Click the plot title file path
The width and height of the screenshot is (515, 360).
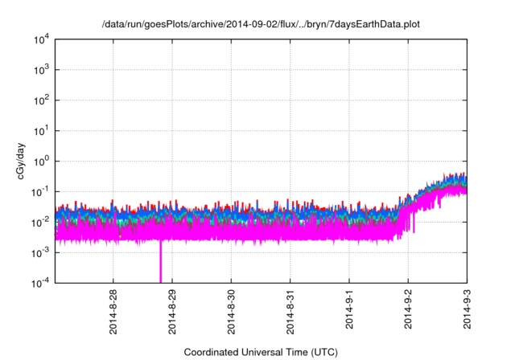coord(261,24)
